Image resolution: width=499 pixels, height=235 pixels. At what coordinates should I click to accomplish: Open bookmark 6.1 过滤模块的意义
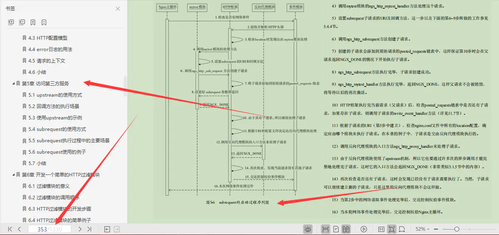[x=49, y=186]
